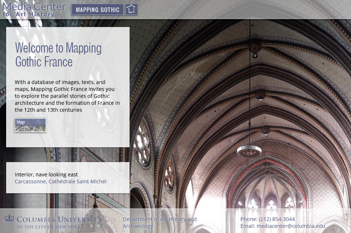
Task: Open the Columbia University footer logo
Action: pos(53,221)
